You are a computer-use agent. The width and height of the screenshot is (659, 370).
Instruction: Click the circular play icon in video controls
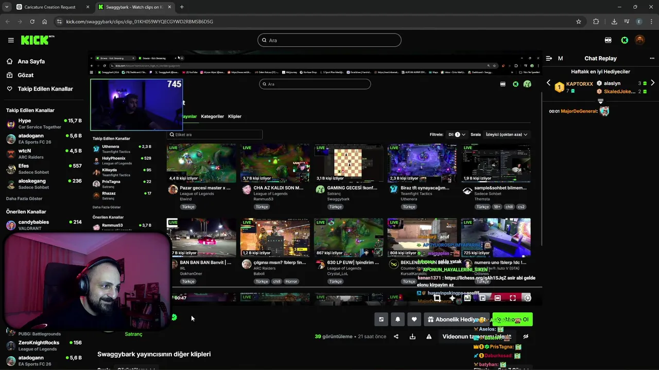(527, 298)
